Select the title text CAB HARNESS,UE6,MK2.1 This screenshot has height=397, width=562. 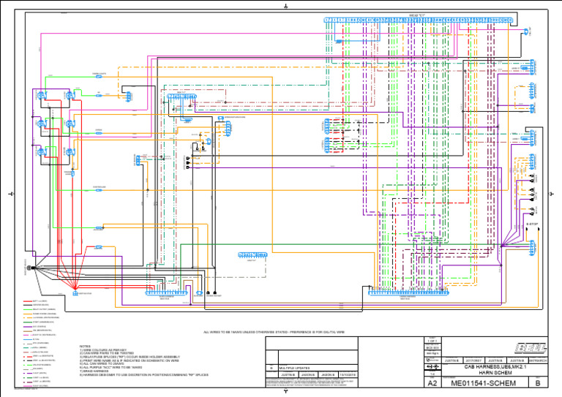[x=495, y=367]
